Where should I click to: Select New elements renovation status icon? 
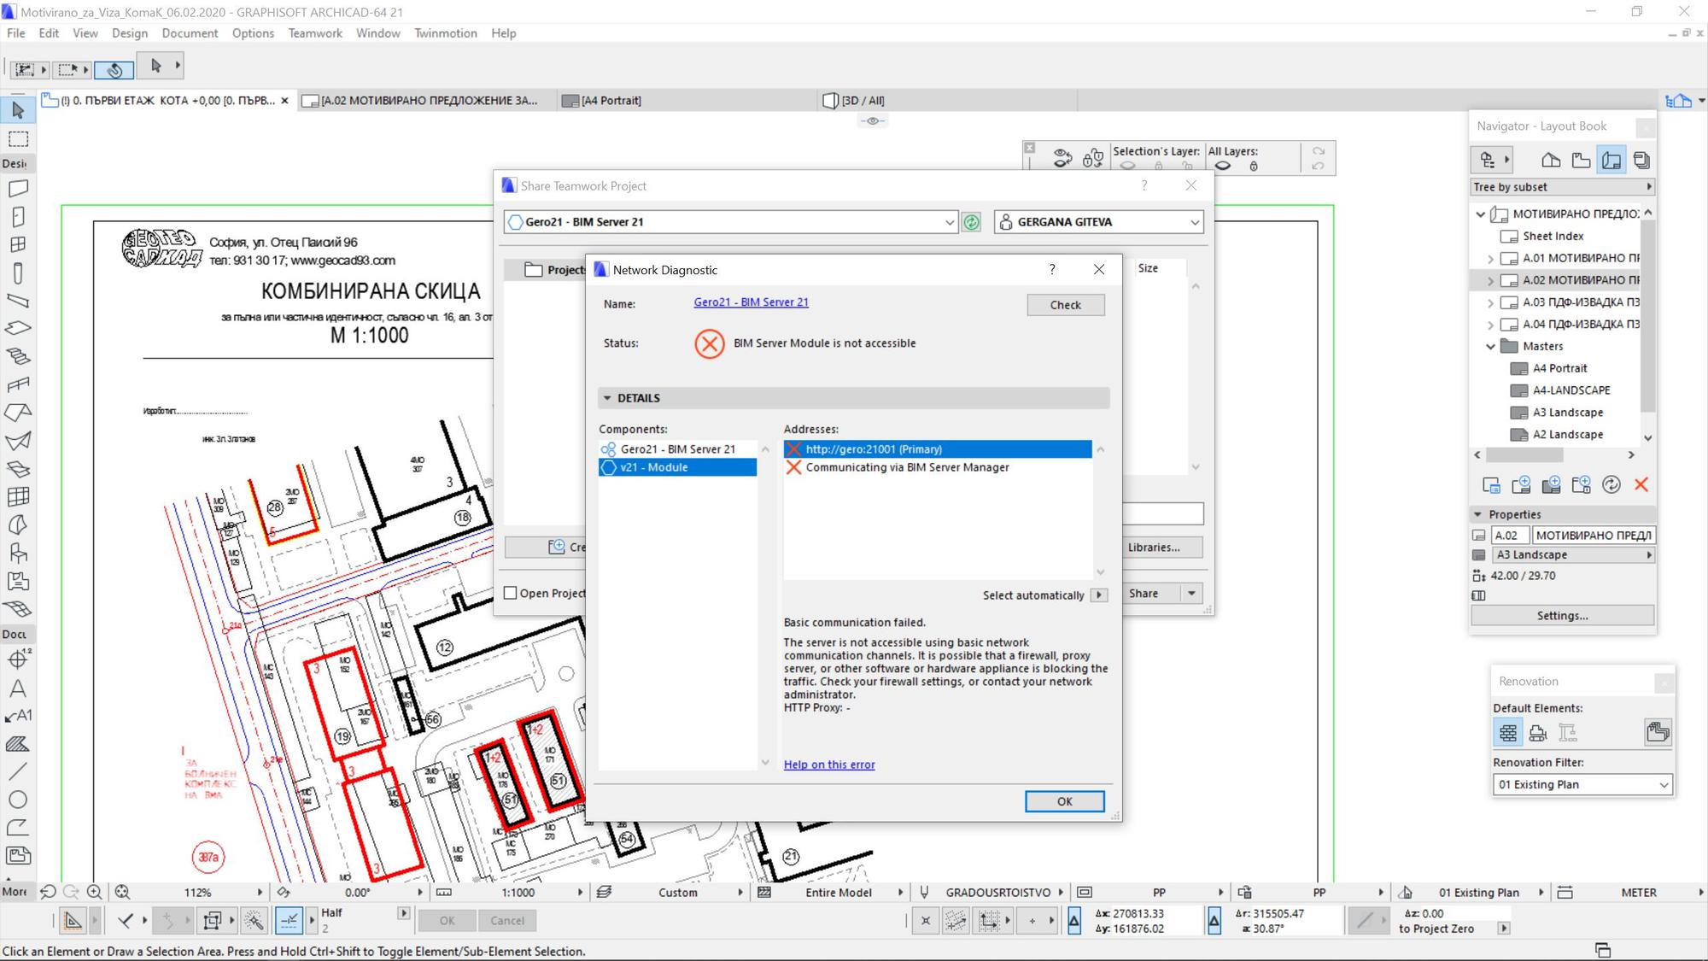[x=1567, y=732]
